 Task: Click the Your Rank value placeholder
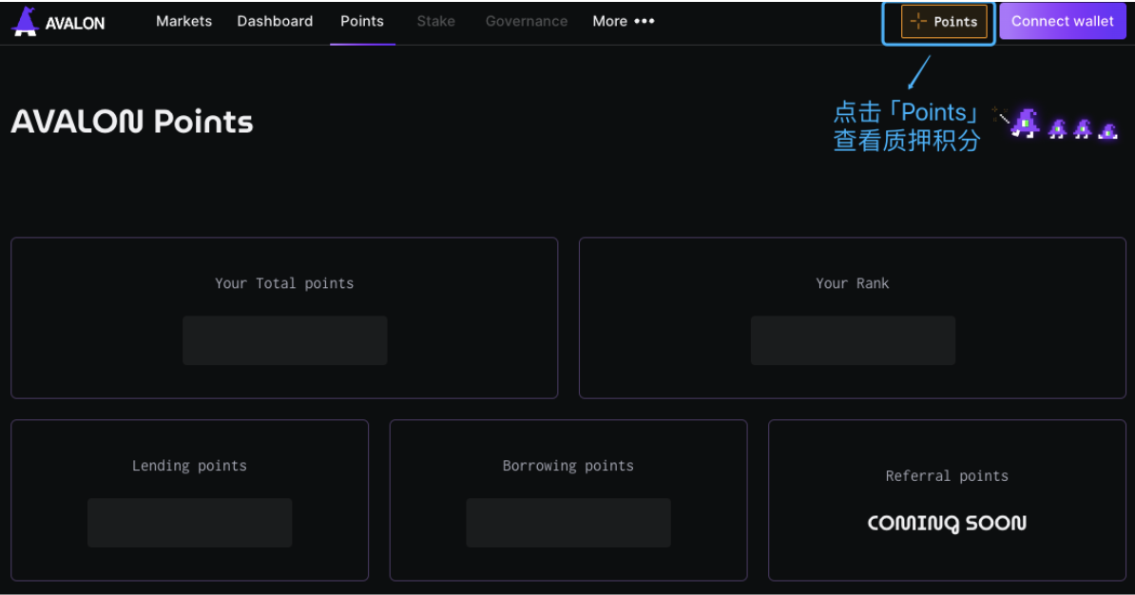click(853, 340)
